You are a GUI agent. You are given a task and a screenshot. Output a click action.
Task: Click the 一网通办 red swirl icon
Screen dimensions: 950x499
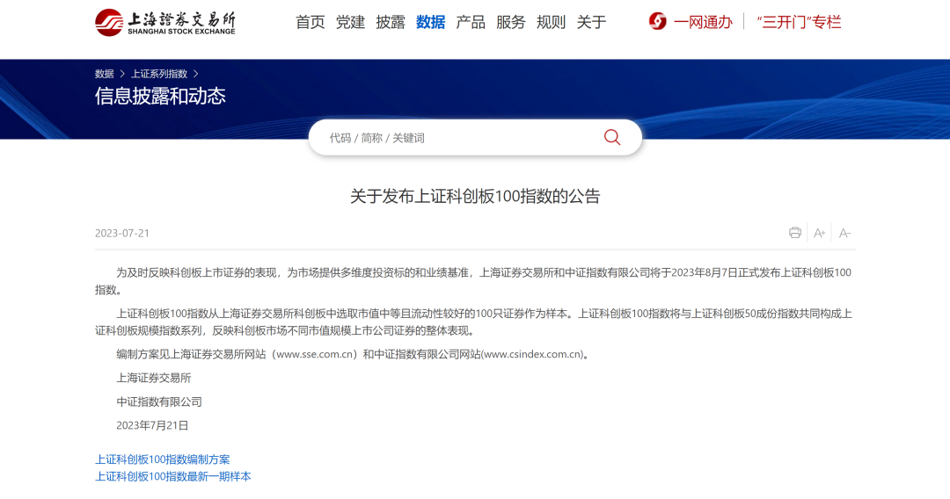click(657, 22)
